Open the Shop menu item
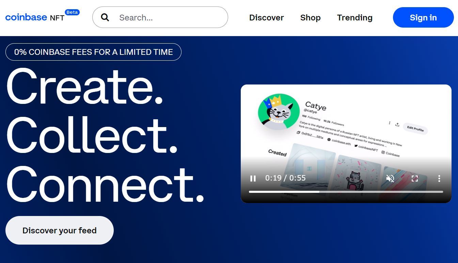The height and width of the screenshot is (263, 458). click(311, 18)
